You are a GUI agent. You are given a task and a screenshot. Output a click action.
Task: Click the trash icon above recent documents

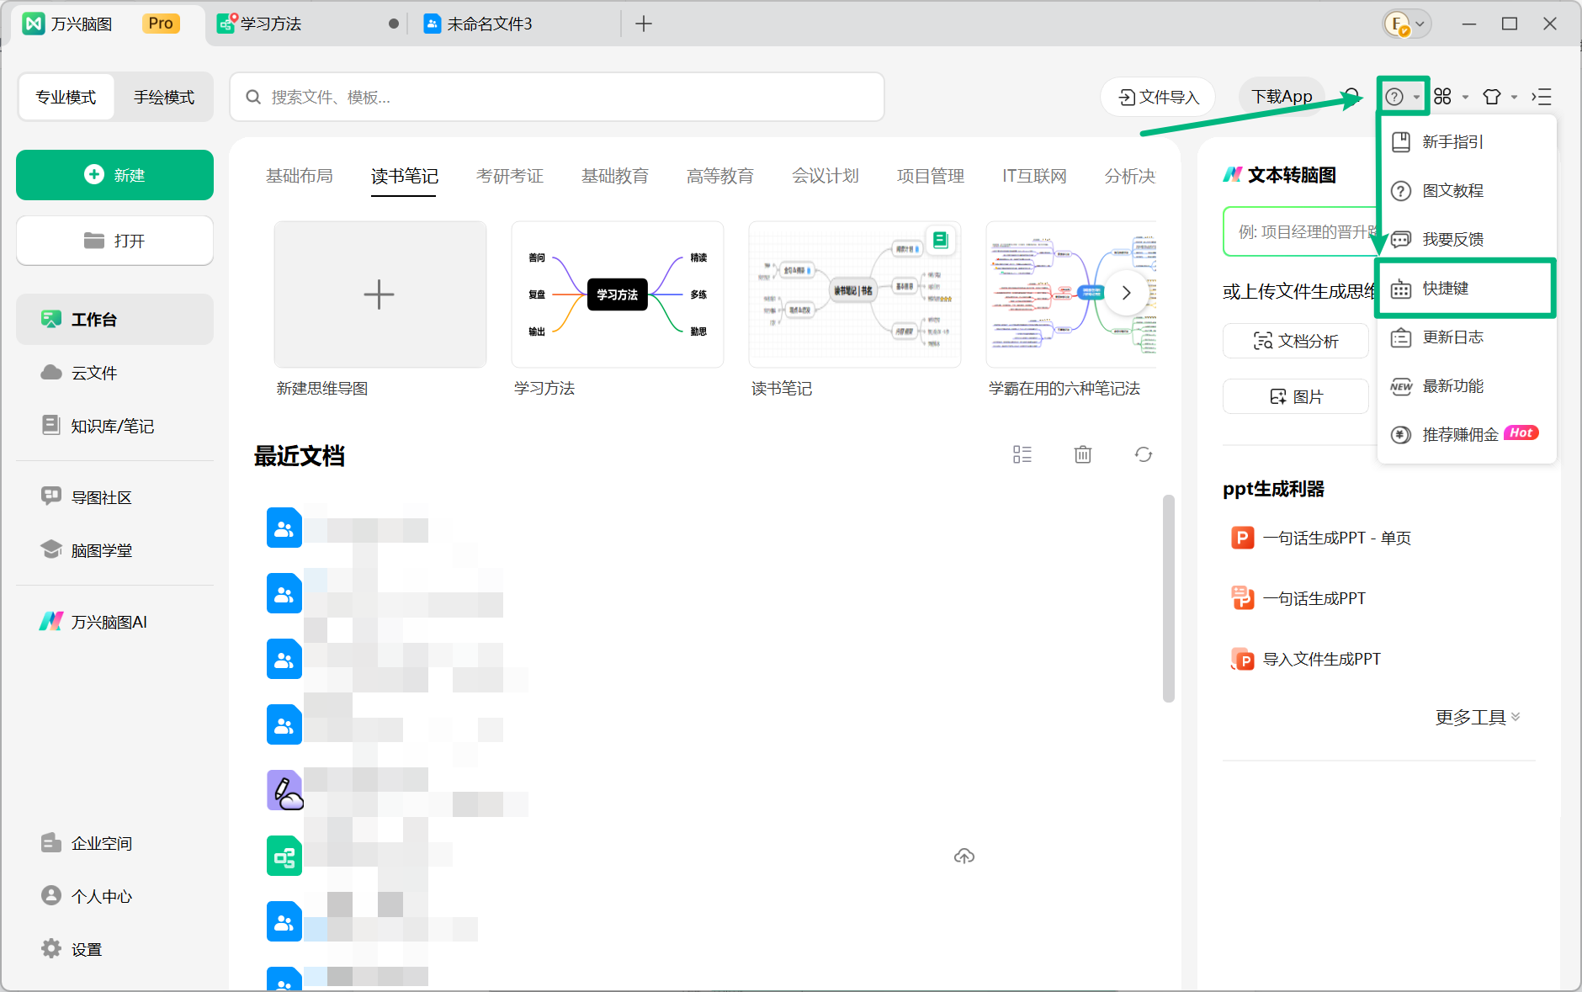[x=1083, y=454]
